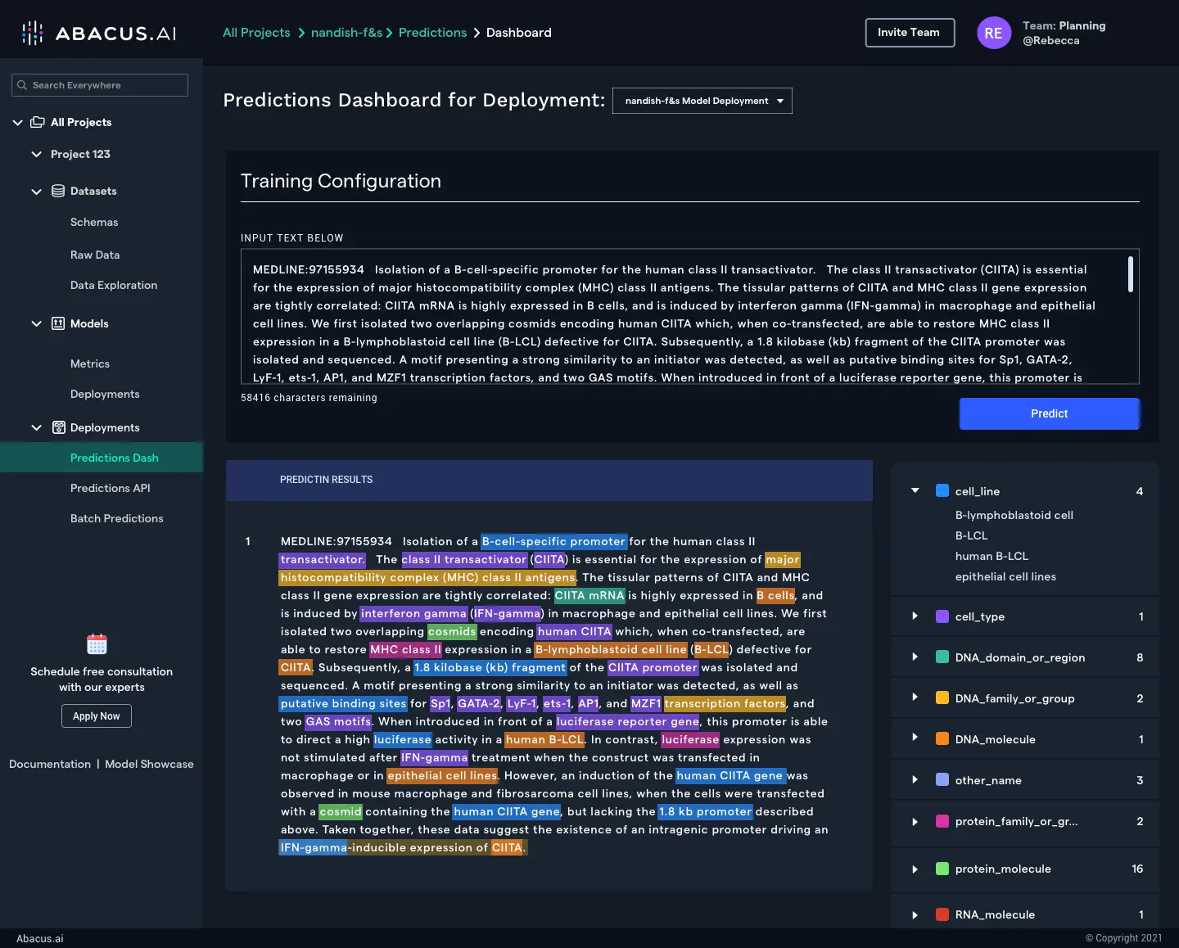Collapse the cell_line entity group

pos(915,491)
